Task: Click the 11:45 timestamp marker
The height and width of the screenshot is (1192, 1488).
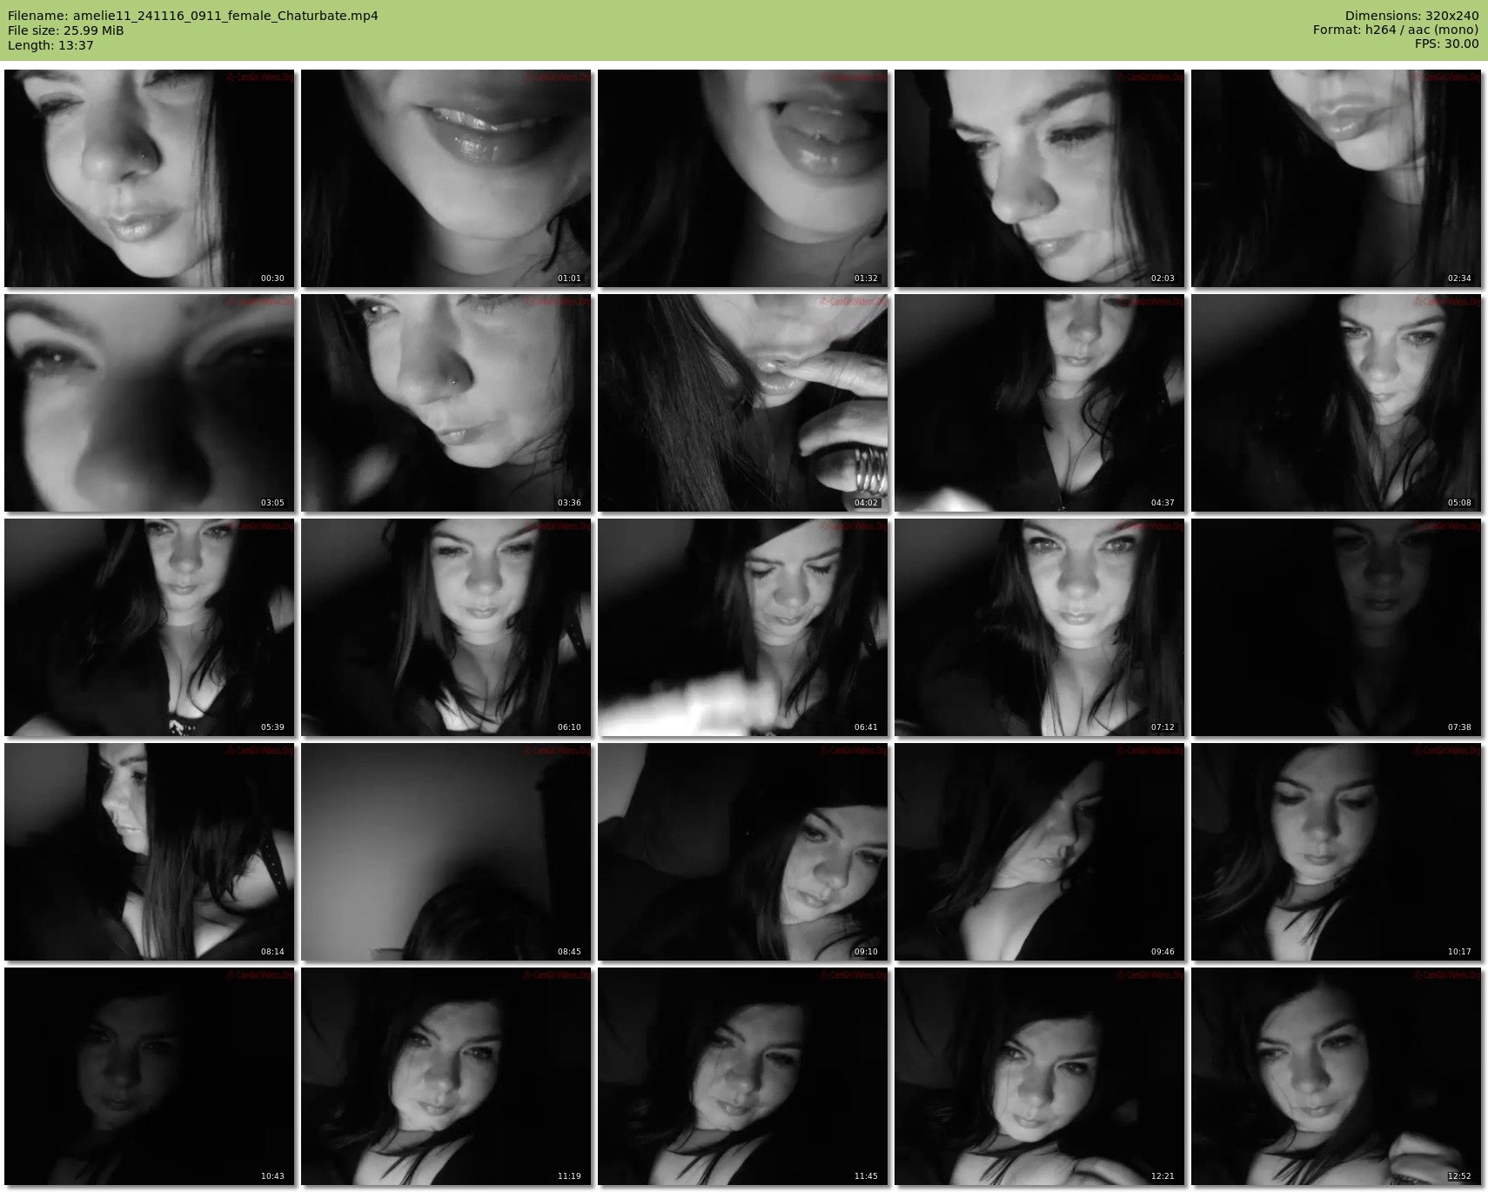Action: (x=866, y=1175)
